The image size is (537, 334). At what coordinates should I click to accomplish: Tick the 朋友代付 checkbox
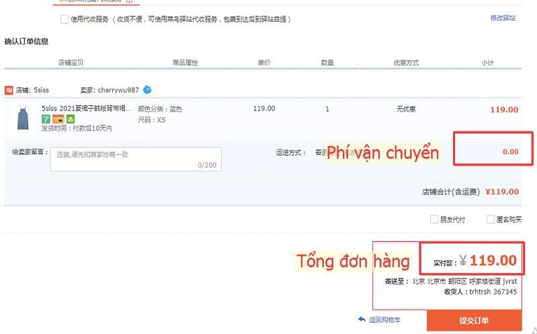[434, 219]
